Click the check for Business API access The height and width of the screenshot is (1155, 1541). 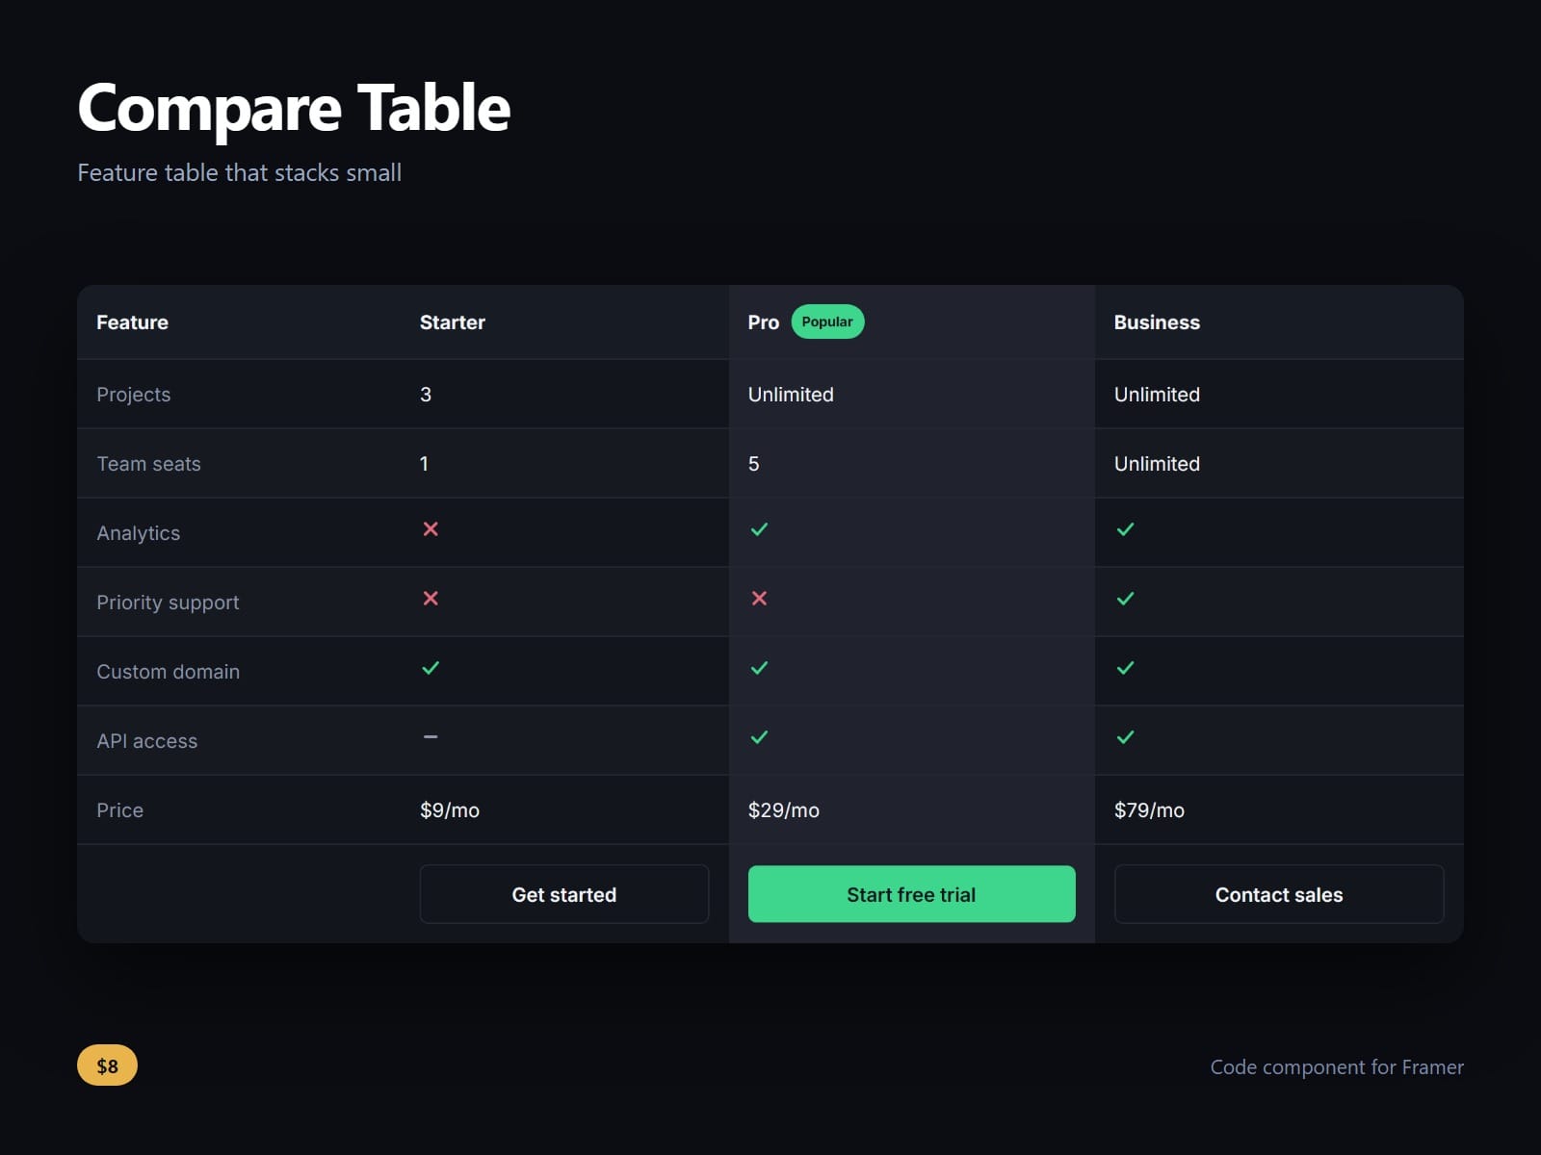point(1125,737)
